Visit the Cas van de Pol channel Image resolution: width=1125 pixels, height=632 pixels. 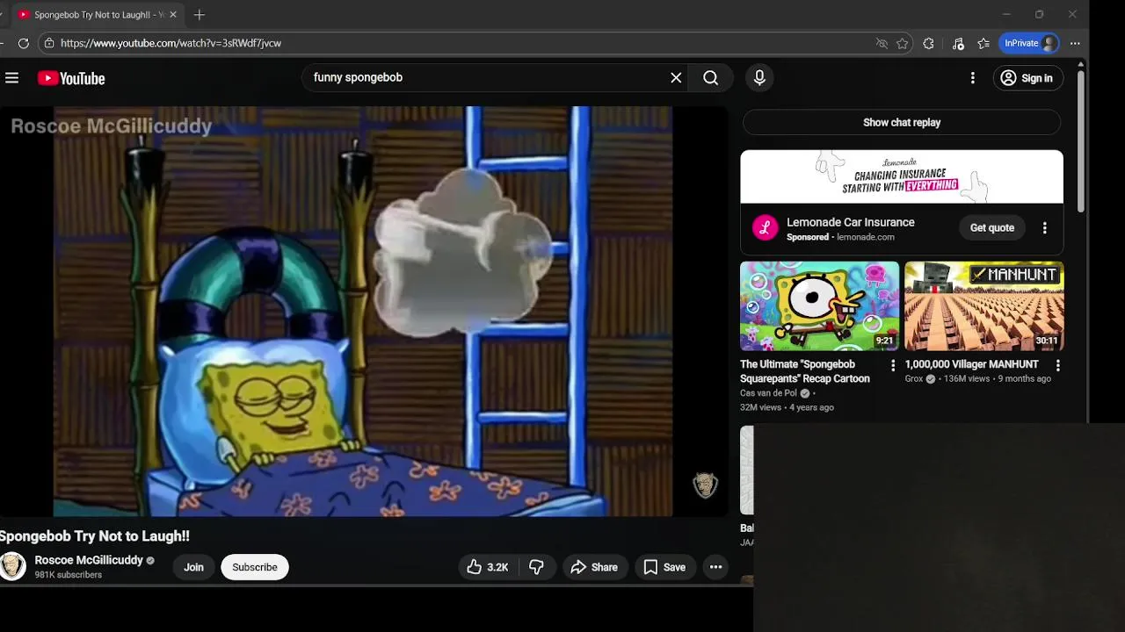tap(768, 393)
